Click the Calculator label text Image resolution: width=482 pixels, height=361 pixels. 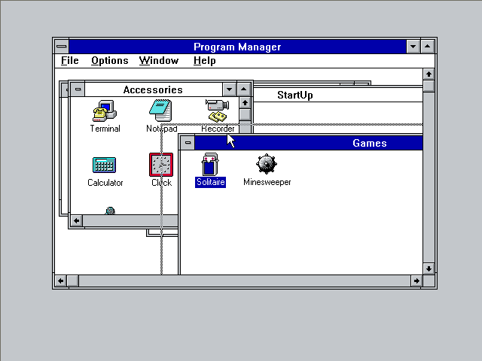click(105, 183)
